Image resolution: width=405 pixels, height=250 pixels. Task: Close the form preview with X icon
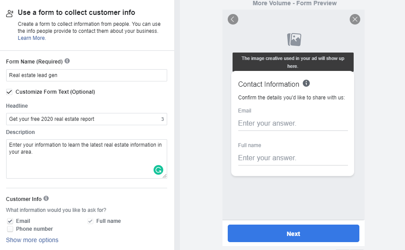[x=355, y=19]
